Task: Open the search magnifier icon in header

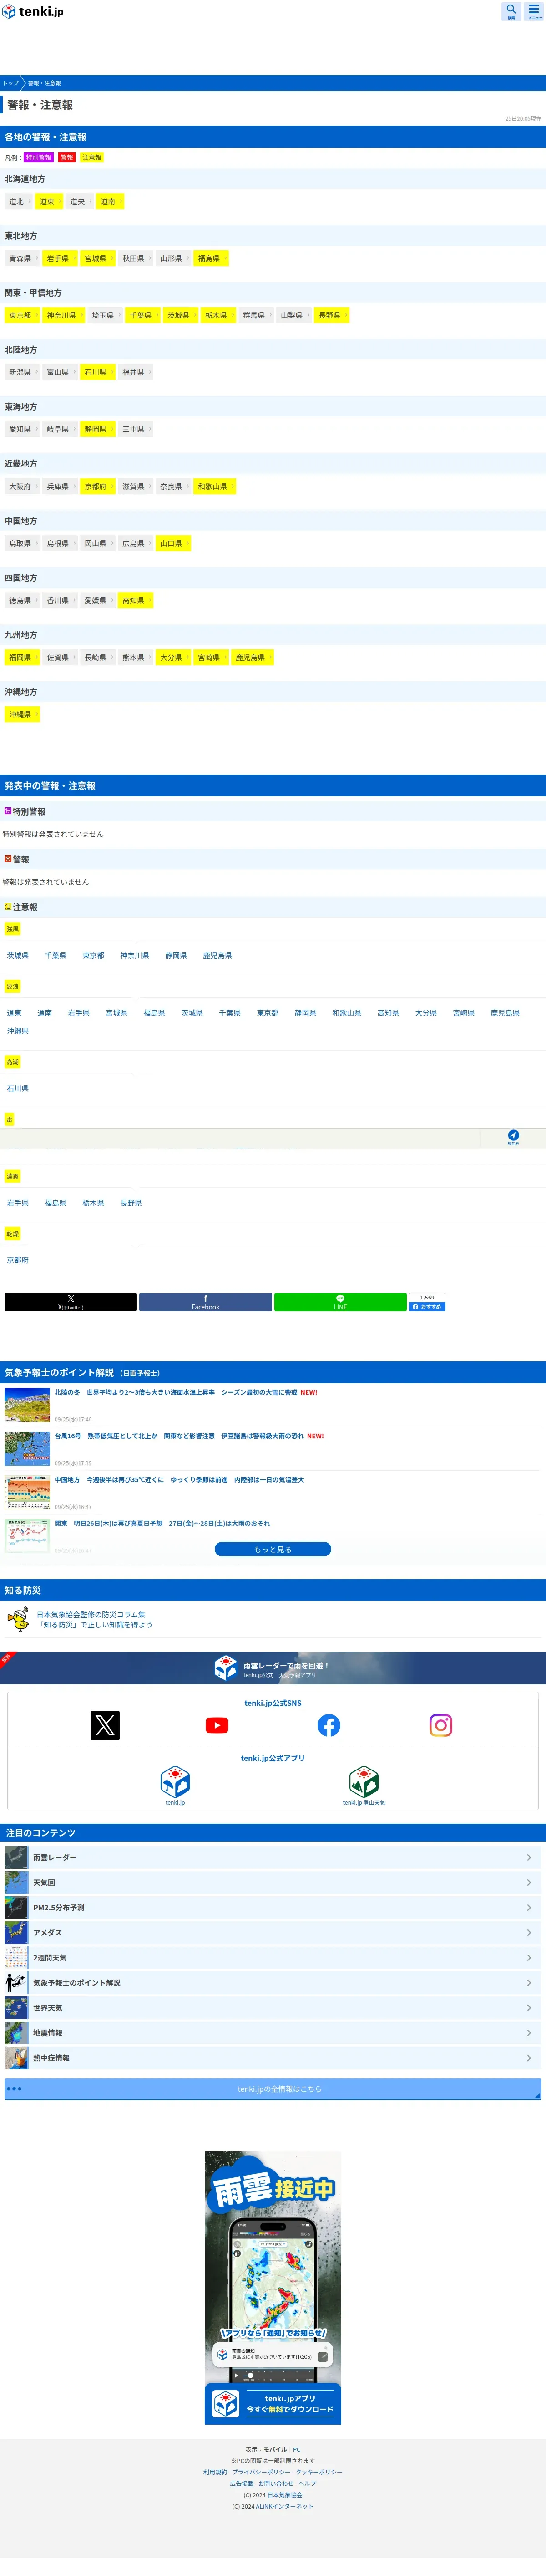Action: tap(511, 11)
